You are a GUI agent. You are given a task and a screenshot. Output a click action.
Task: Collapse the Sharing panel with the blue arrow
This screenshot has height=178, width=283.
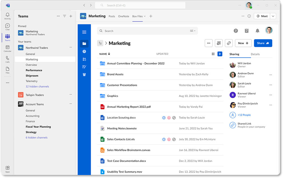click(220, 54)
